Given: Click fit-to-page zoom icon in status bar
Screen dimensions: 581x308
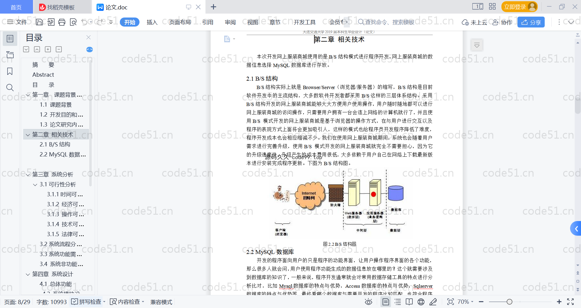Looking at the screenshot, I should tap(450, 302).
